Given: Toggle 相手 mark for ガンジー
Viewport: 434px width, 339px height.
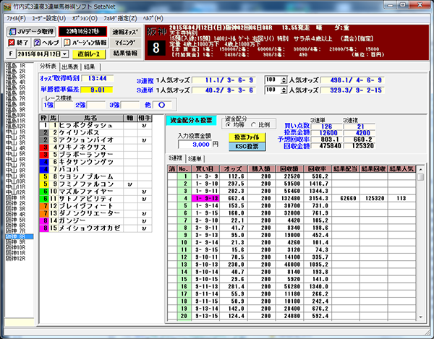Looking at the screenshot, I should tap(145, 220).
